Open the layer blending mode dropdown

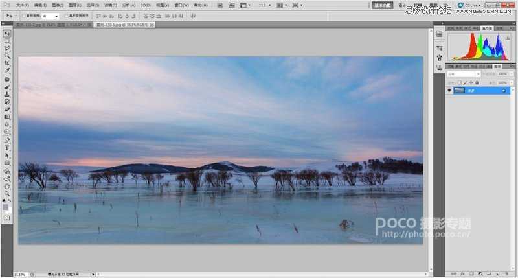point(464,74)
